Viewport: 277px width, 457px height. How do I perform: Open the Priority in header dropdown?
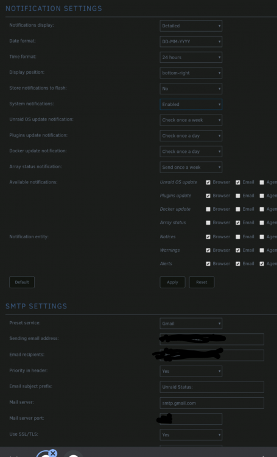[191, 371]
